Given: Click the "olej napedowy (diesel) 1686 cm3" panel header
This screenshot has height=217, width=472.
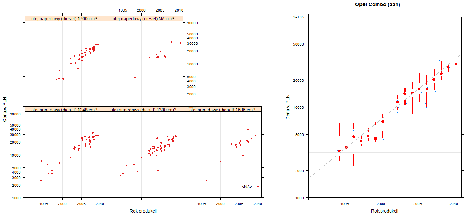Looking at the screenshot, I should pyautogui.click(x=222, y=110).
